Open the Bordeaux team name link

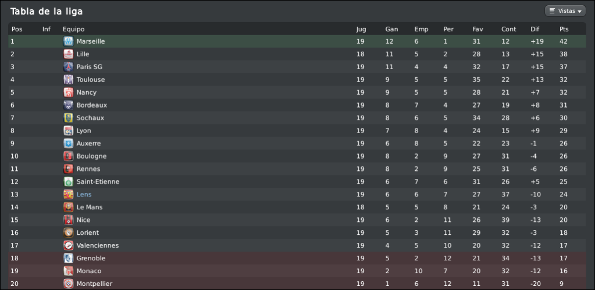92,105
